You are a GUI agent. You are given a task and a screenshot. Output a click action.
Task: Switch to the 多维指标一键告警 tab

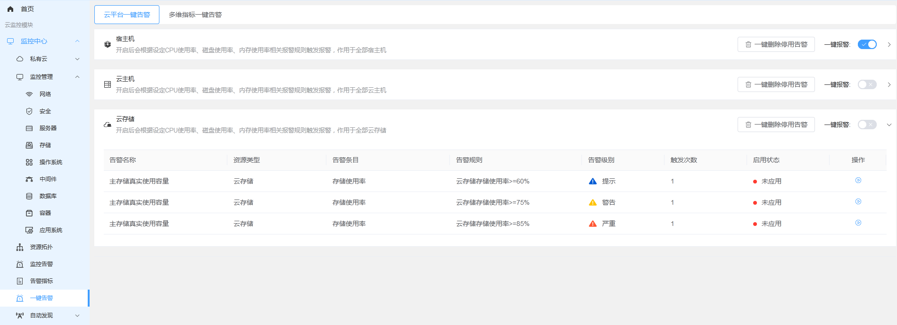(x=195, y=15)
